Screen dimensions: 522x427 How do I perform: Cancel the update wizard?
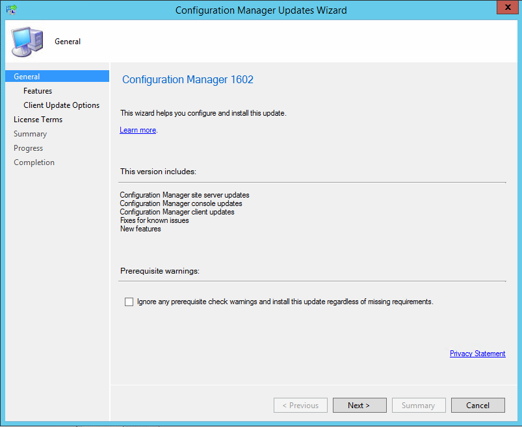(x=478, y=405)
